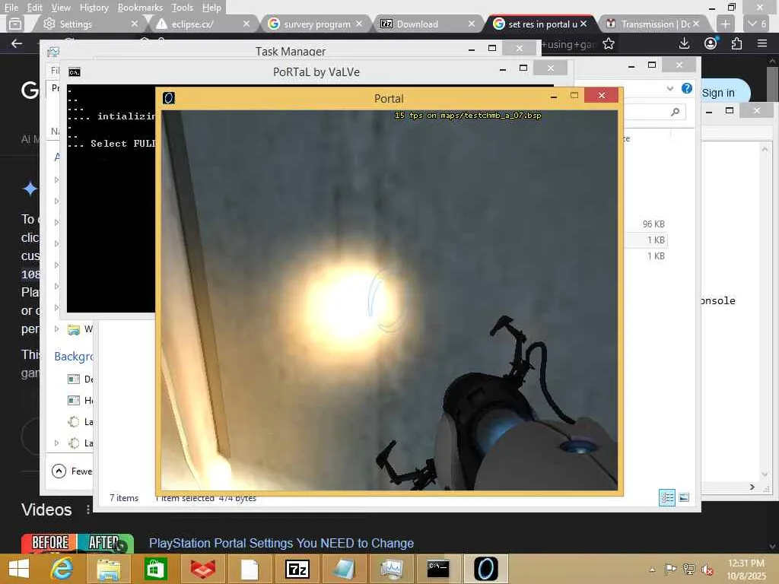Select the selected 1 KB file row
This screenshot has height=584, width=779.
point(644,240)
